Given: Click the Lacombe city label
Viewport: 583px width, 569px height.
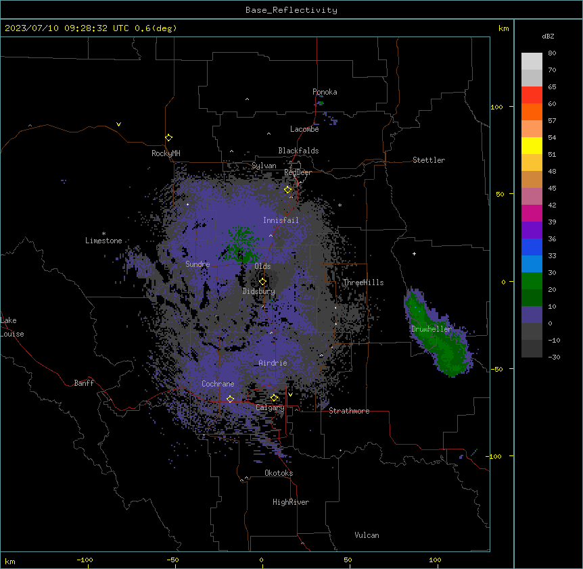Looking at the screenshot, I should (304, 129).
